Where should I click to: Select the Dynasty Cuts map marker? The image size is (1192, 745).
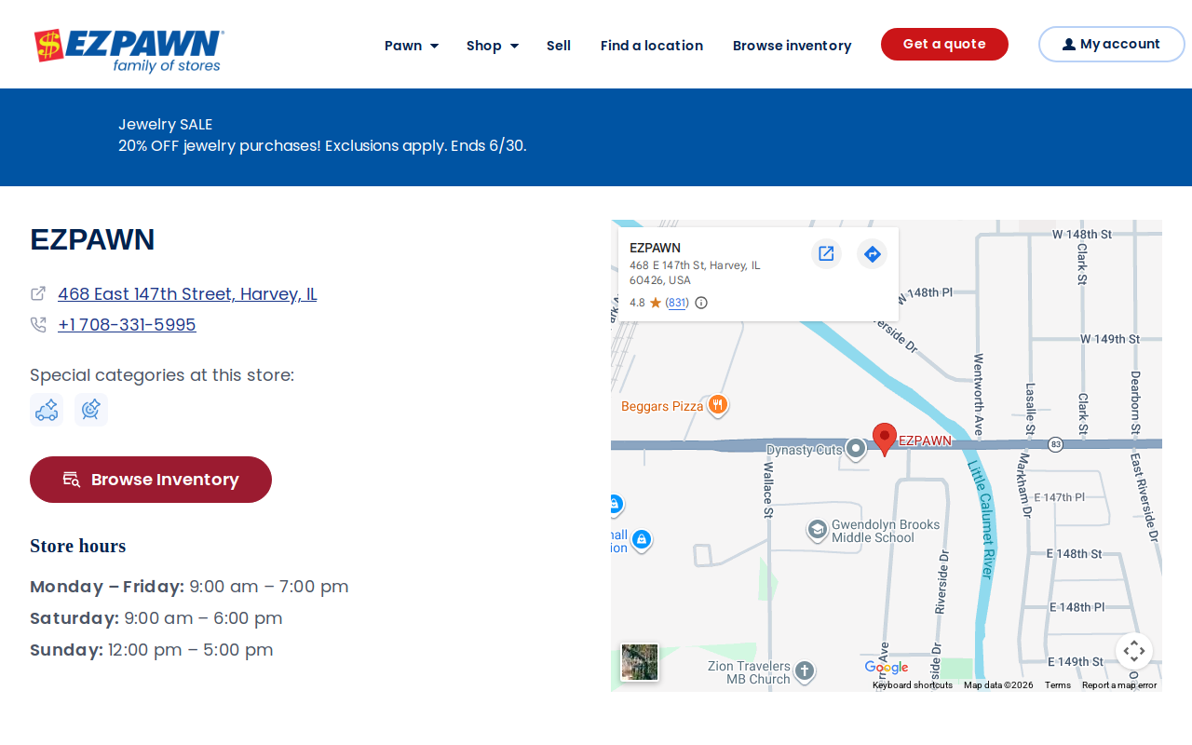pyautogui.click(x=856, y=449)
